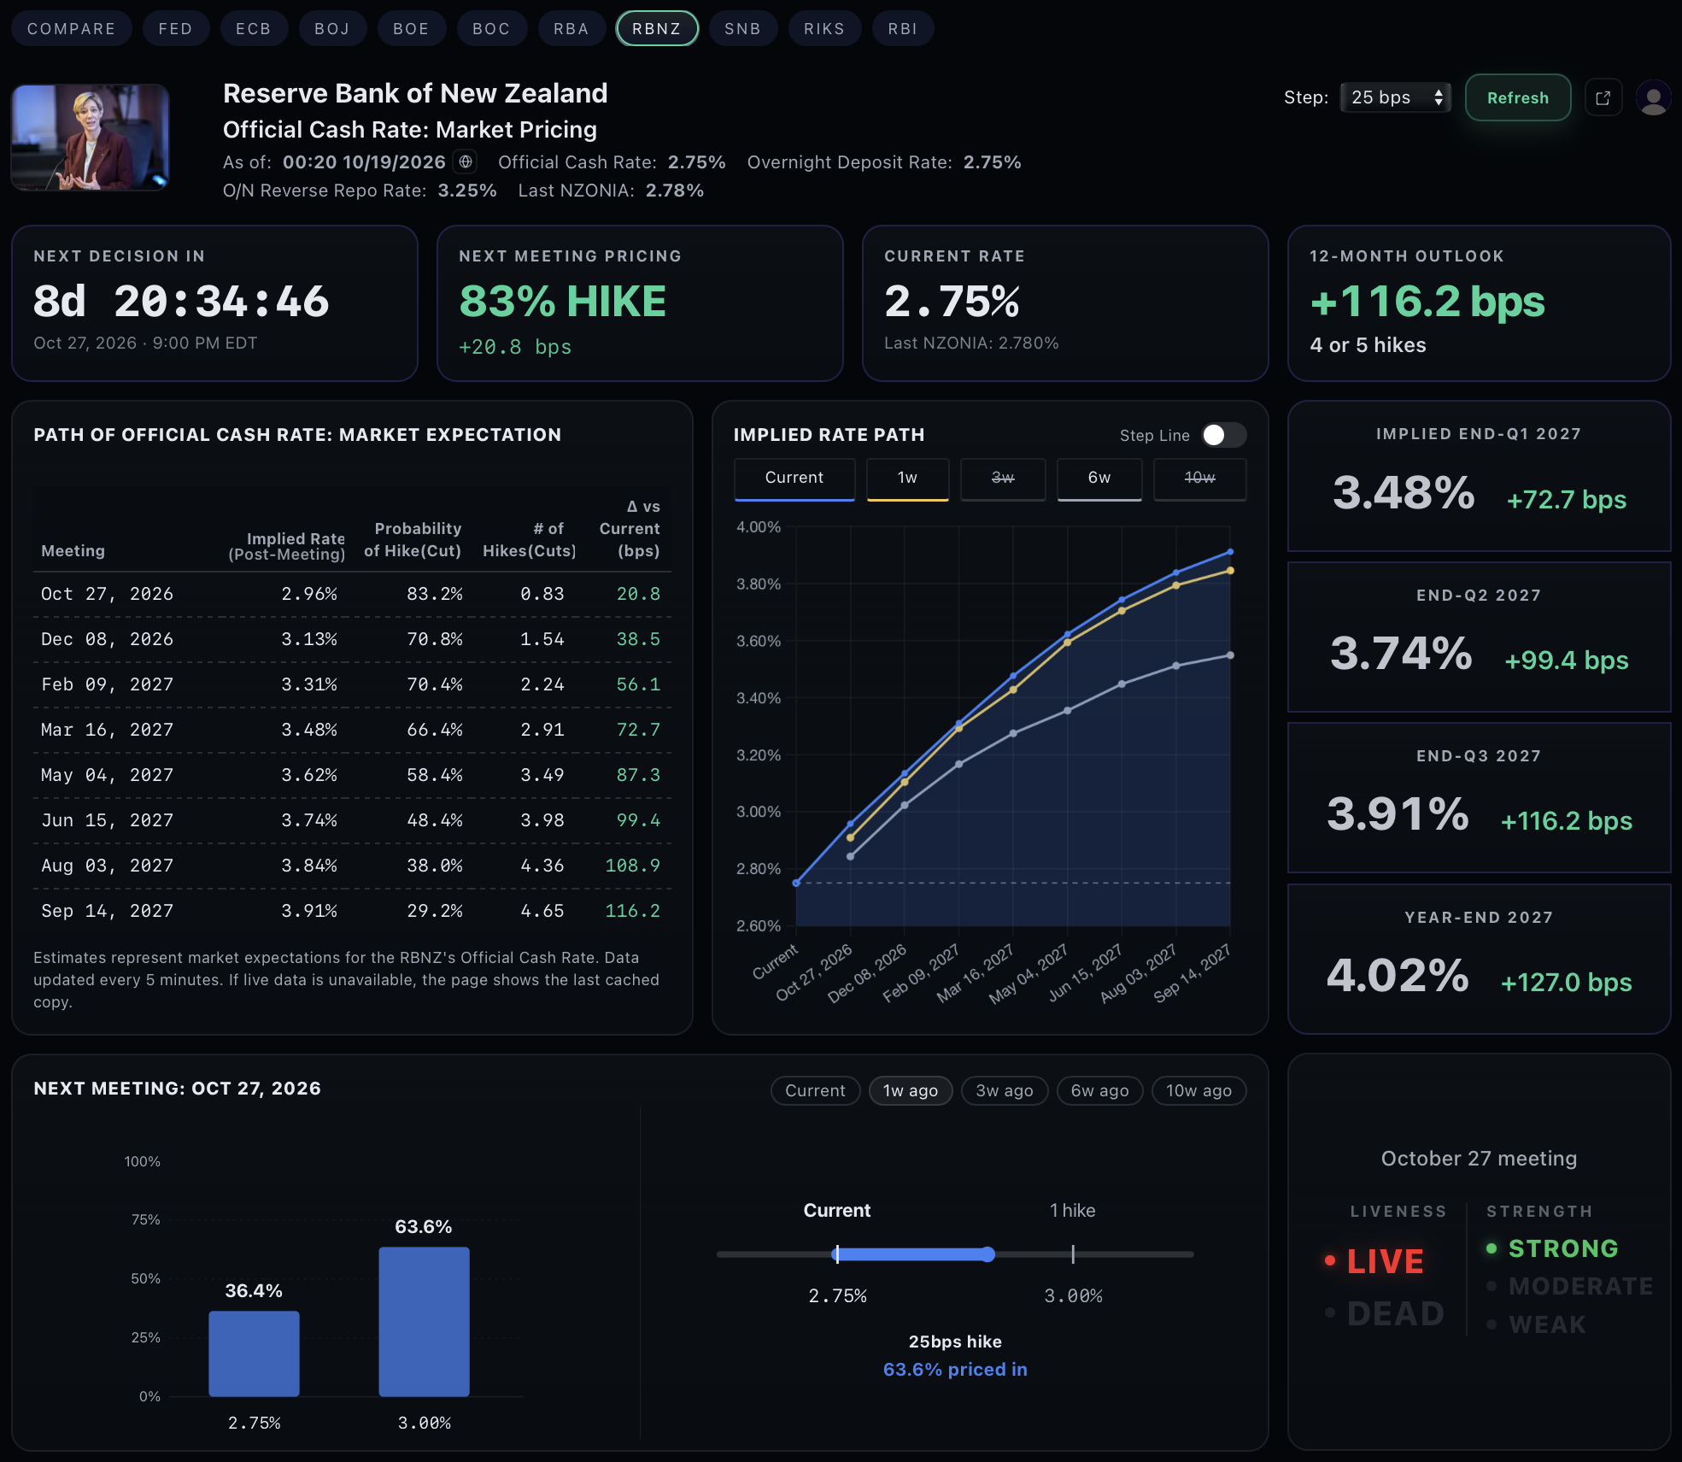This screenshot has width=1682, height=1462.
Task: Toggle the Current series in the Implied Rate Path chart
Action: click(794, 479)
